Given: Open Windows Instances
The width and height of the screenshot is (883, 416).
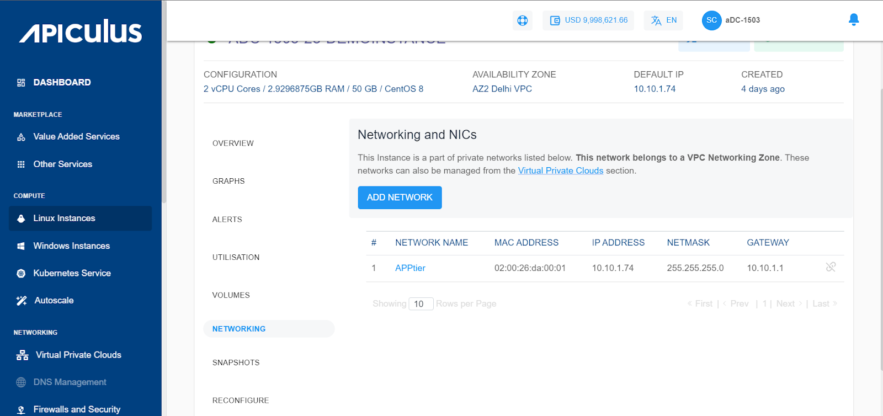Looking at the screenshot, I should 71,246.
